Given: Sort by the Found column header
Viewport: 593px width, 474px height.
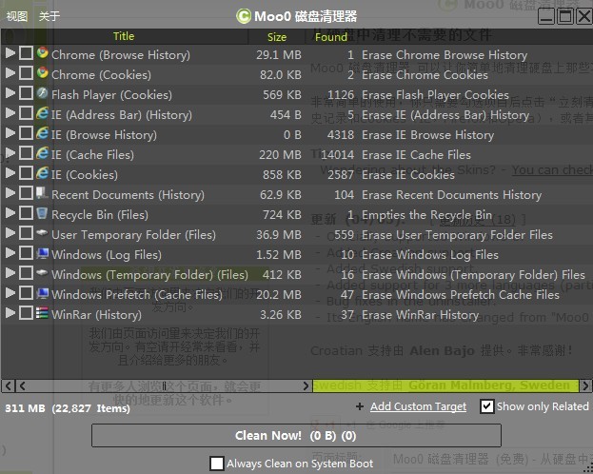Looking at the screenshot, I should click(331, 37).
